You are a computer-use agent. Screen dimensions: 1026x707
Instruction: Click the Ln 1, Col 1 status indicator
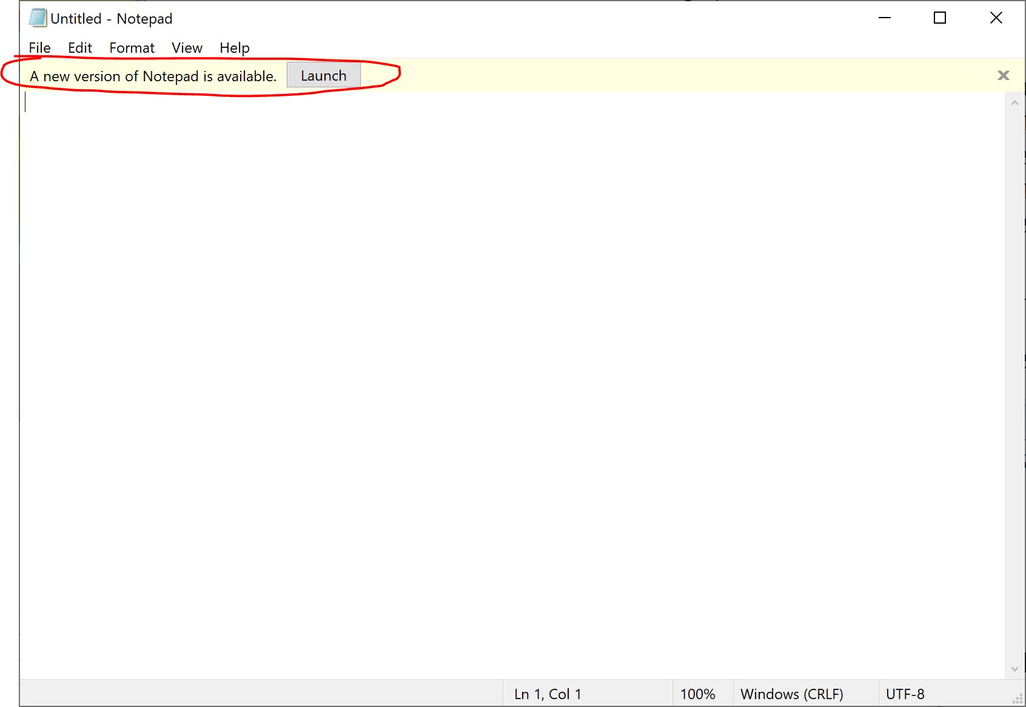(548, 694)
